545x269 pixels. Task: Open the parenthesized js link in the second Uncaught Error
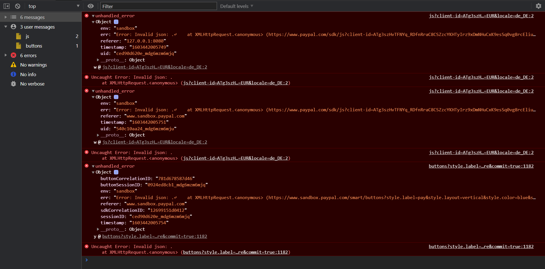(x=236, y=158)
